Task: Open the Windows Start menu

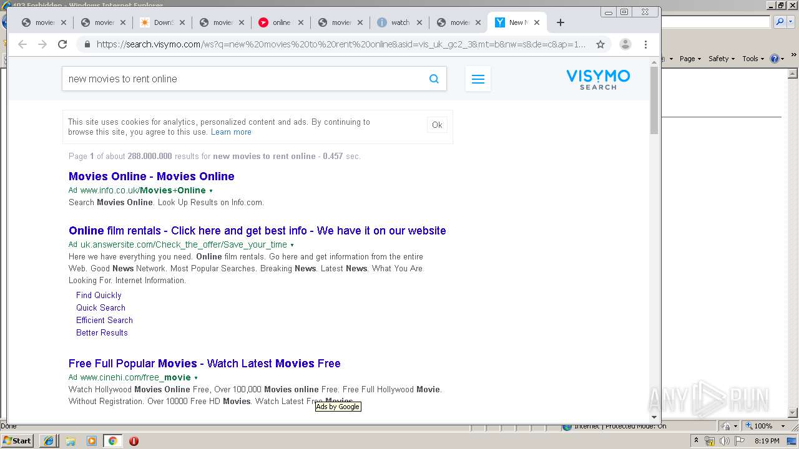Action: pyautogui.click(x=17, y=441)
